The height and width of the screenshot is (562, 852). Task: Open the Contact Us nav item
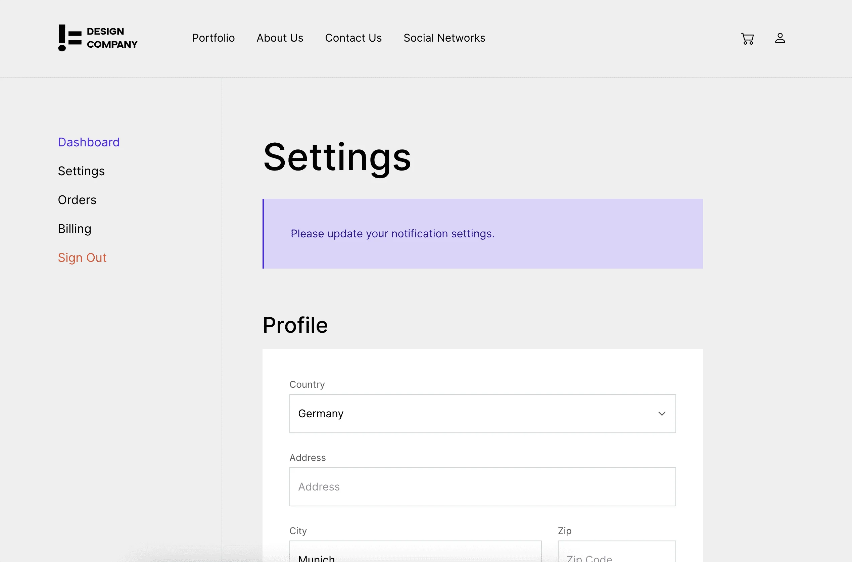point(353,38)
